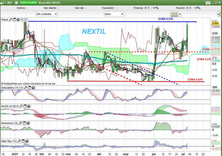
Task: Open the Diario timeframe dropdown
Action: coord(114,14)
